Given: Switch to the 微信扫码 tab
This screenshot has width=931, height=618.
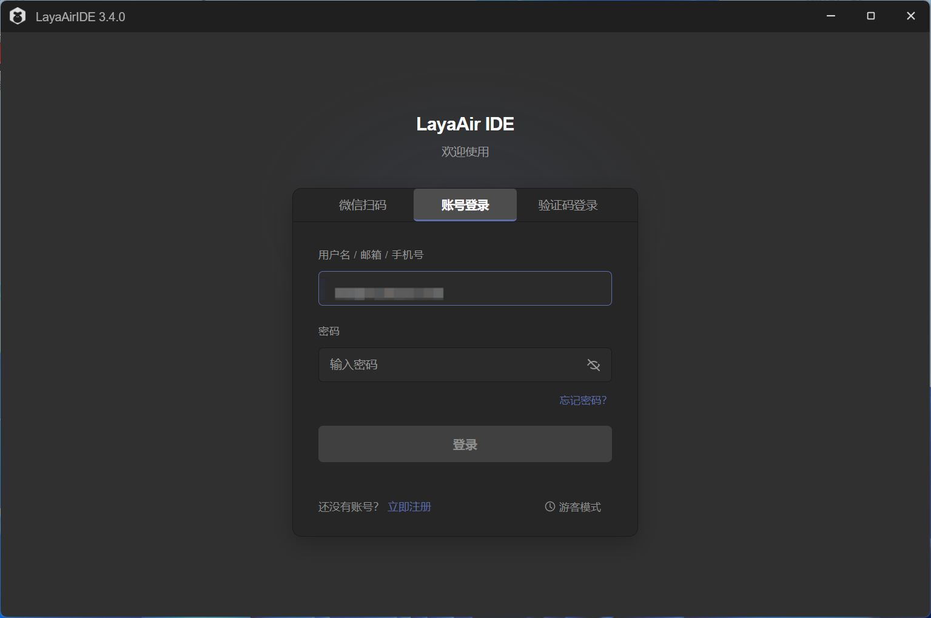Looking at the screenshot, I should 362,205.
